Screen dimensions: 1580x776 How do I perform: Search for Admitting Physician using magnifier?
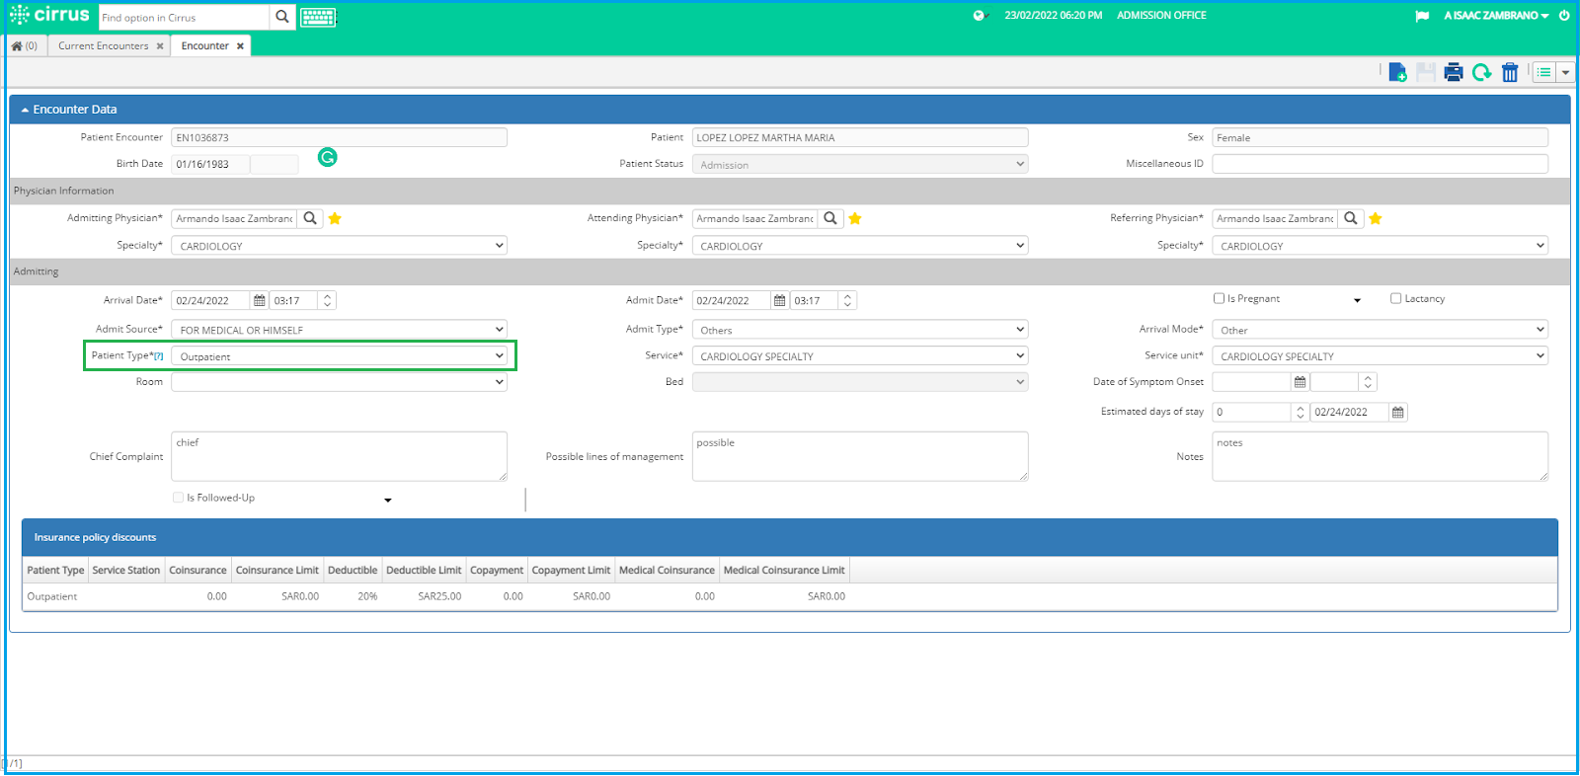(310, 218)
